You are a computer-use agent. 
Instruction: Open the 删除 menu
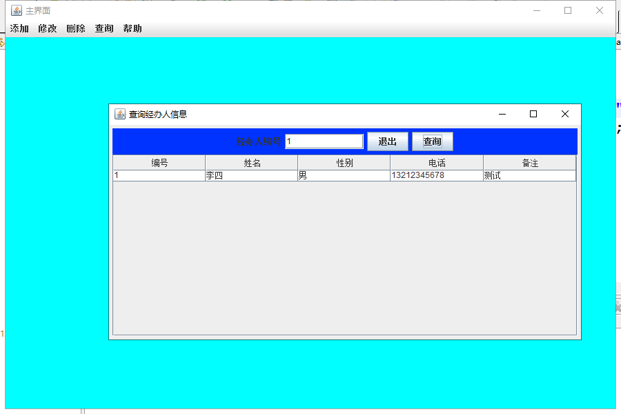click(76, 28)
